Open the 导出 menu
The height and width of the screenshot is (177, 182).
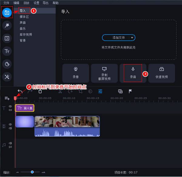(x=45, y=3)
